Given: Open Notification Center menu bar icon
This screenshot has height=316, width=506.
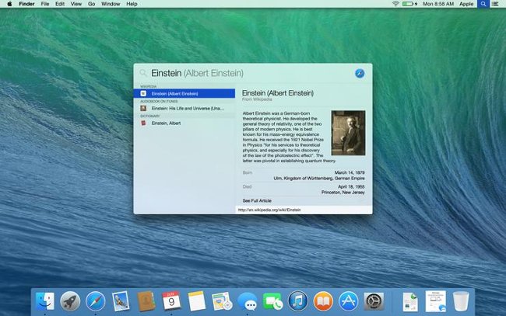Looking at the screenshot, I should click(x=495, y=4).
